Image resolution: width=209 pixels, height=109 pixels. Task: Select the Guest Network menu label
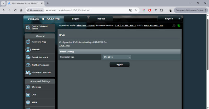(x=40, y=57)
